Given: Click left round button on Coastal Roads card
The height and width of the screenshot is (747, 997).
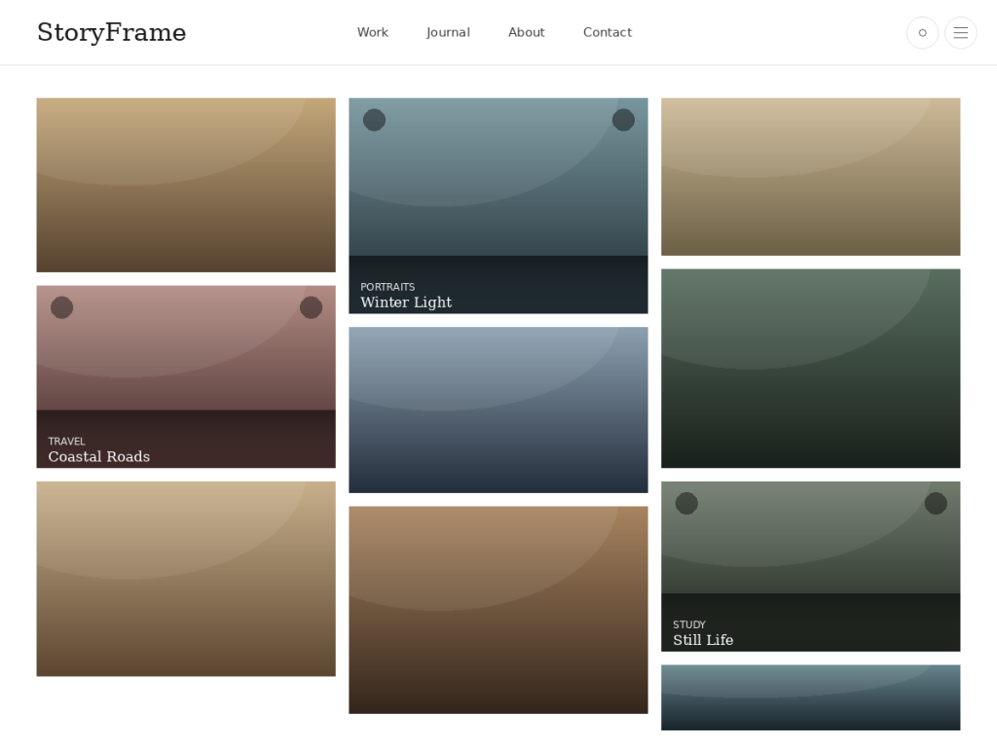Looking at the screenshot, I should click(x=61, y=307).
